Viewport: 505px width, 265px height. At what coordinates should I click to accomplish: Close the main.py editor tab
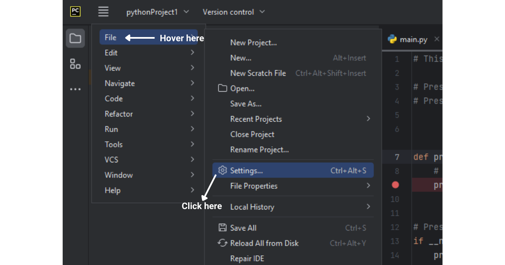[437, 39]
